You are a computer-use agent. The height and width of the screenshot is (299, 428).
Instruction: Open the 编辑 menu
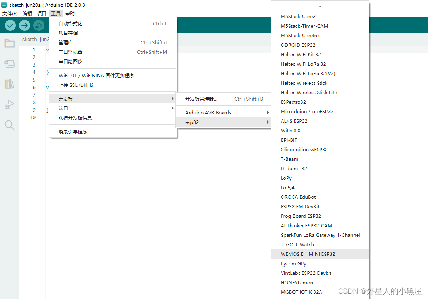tap(27, 13)
